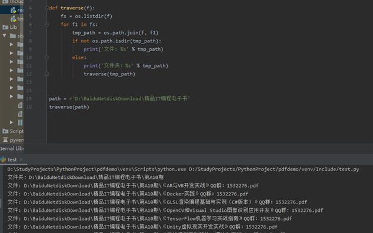Click the 'path' variable name on line 15
Screen dimensions: 373x233
(x=55, y=99)
